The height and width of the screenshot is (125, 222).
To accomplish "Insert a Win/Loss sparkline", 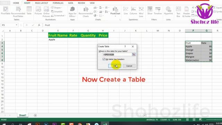I will tap(141, 12).
